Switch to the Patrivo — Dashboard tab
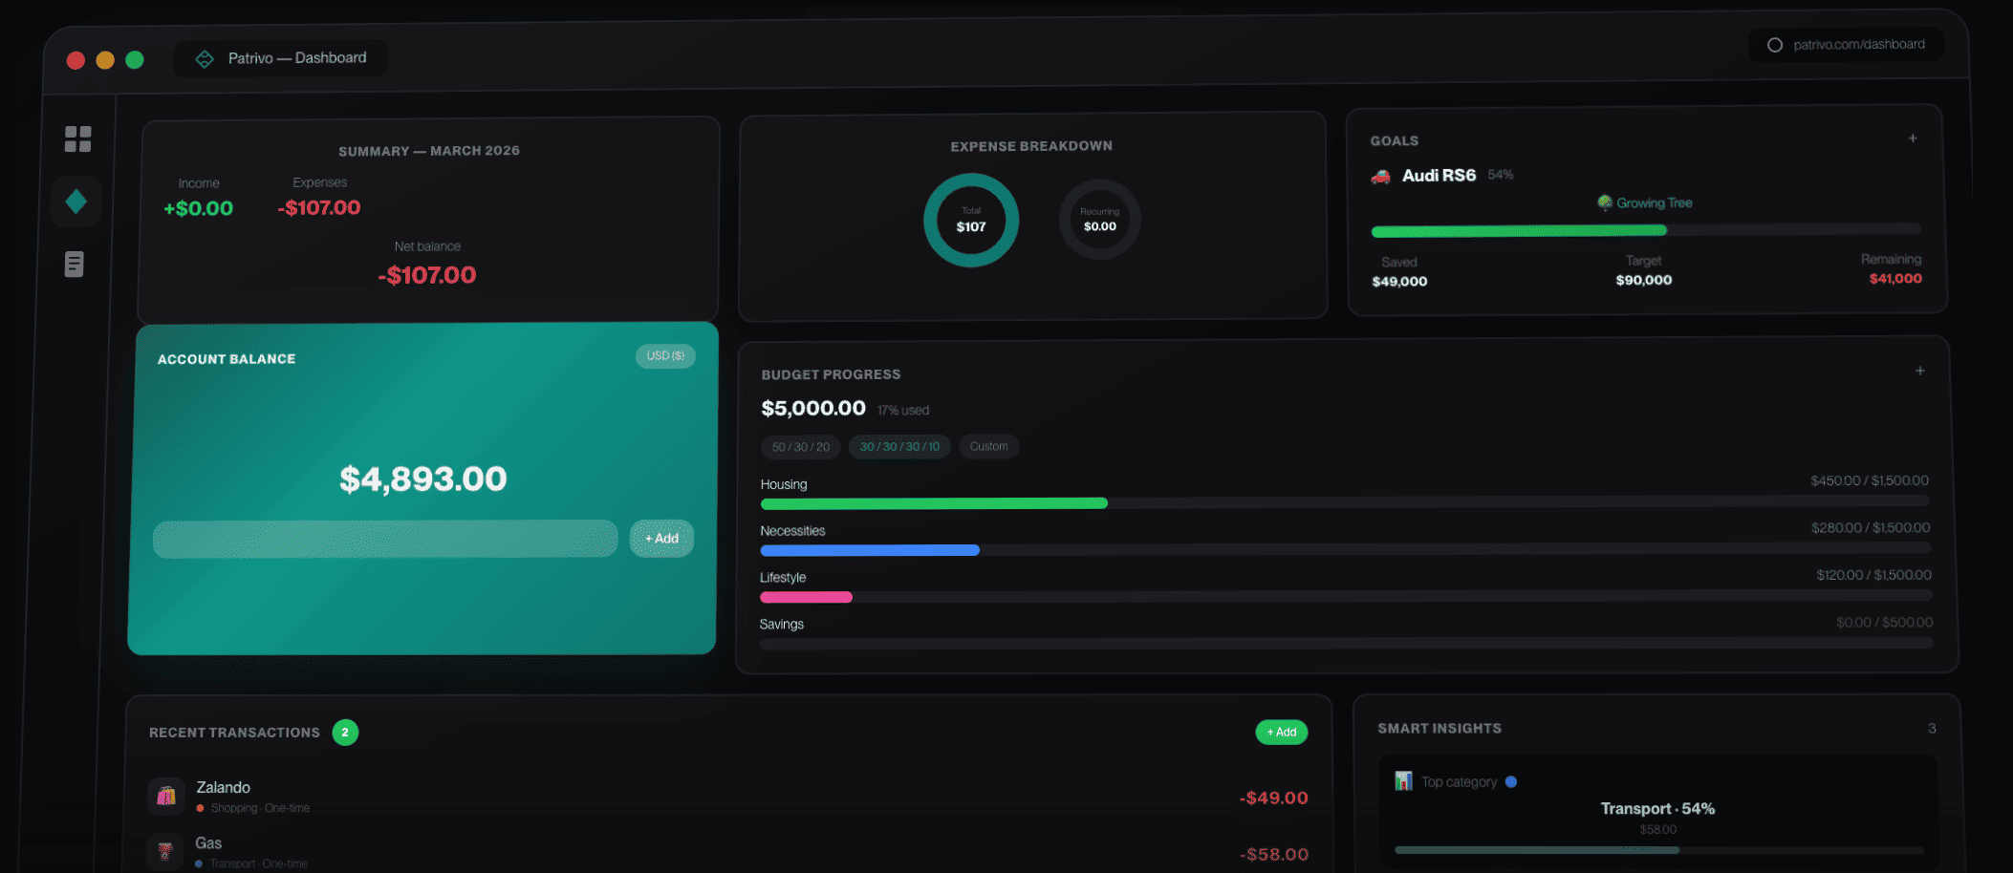 point(280,57)
